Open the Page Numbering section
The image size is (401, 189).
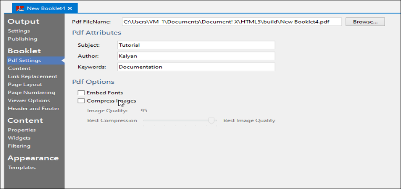(x=32, y=93)
